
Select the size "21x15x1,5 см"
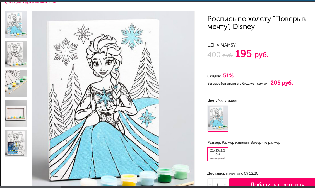(218, 154)
